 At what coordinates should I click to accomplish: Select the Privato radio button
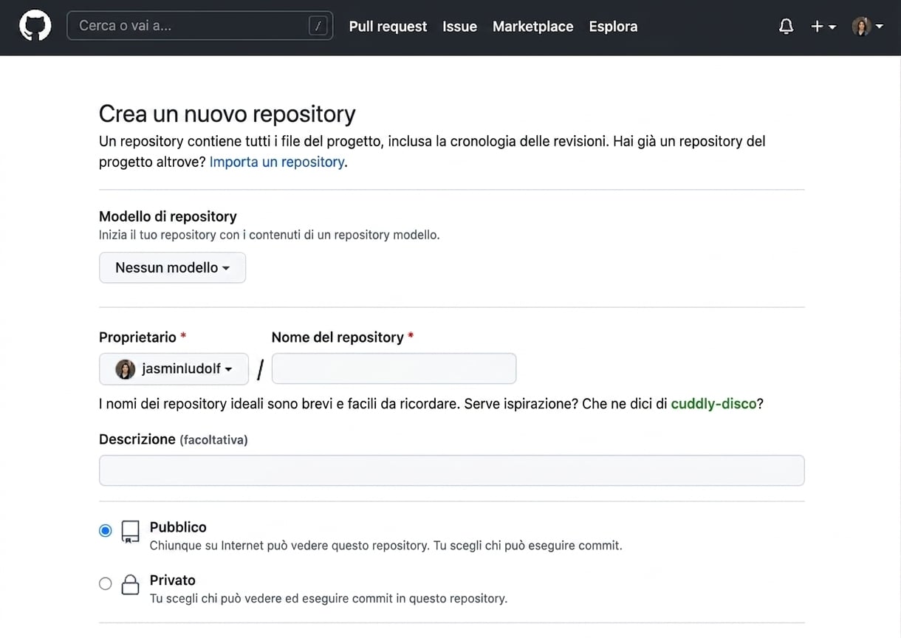click(106, 583)
